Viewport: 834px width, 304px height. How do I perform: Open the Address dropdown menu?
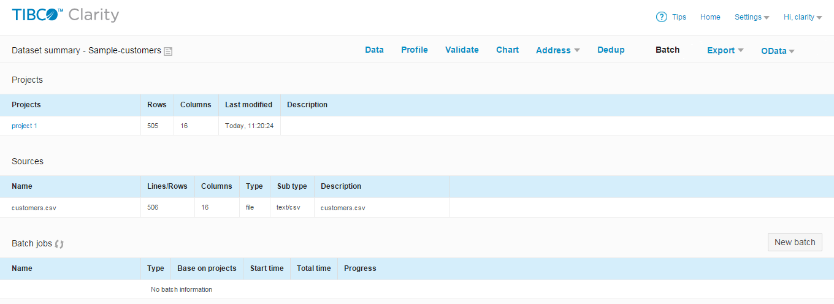point(558,50)
